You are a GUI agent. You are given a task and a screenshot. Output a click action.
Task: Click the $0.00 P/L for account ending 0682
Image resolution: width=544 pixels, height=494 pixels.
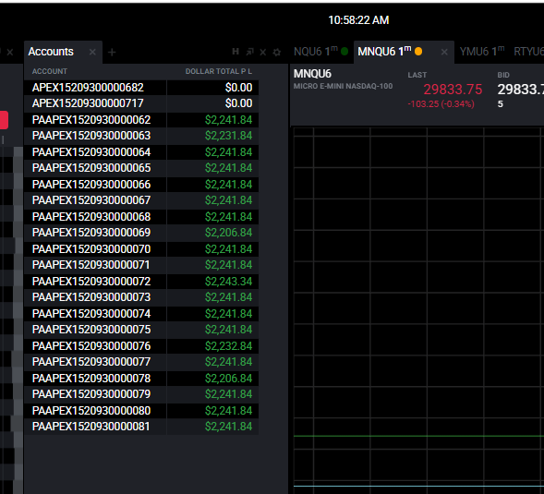pyautogui.click(x=238, y=88)
